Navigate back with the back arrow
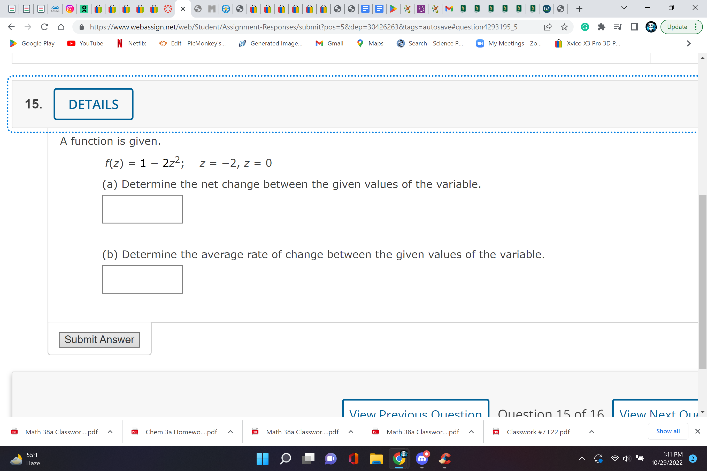Image resolution: width=707 pixels, height=471 pixels. coord(11,27)
